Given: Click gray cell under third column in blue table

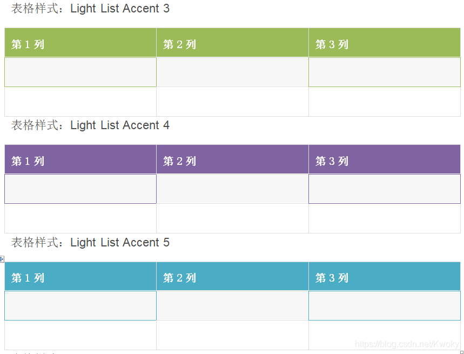Looking at the screenshot, I should (384, 305).
